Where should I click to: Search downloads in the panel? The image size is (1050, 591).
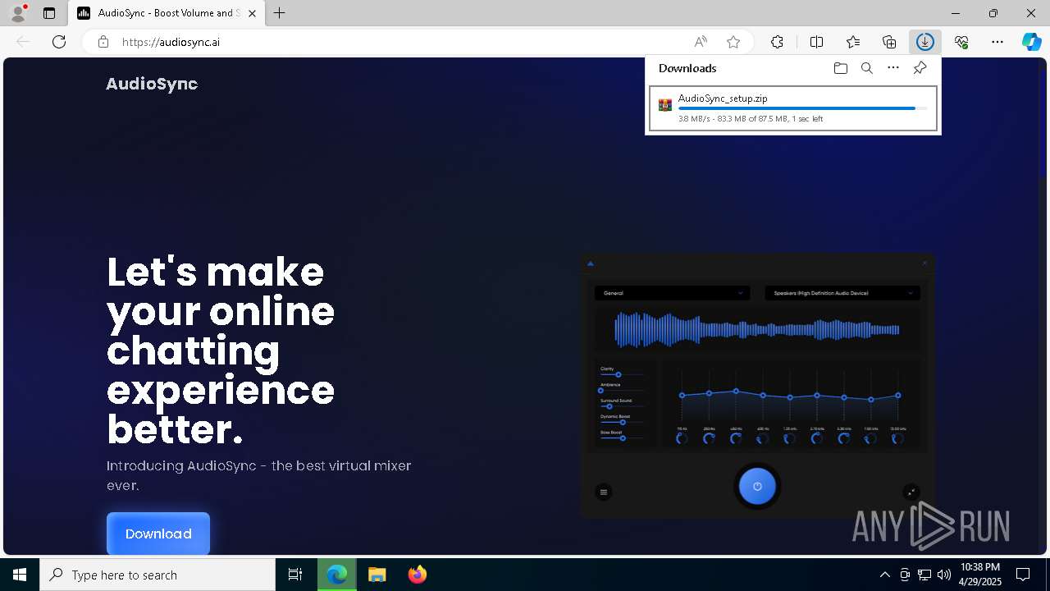point(867,68)
